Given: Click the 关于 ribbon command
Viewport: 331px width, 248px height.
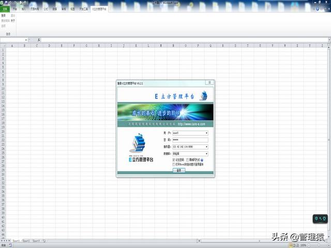Looking at the screenshot, I should point(13,21).
